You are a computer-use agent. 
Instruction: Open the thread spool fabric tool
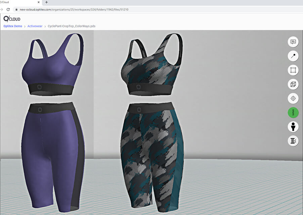(293, 141)
